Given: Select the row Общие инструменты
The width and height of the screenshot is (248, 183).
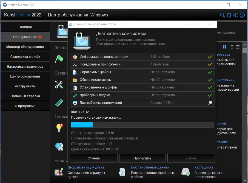Looking at the screenshot, I should point(142,80).
